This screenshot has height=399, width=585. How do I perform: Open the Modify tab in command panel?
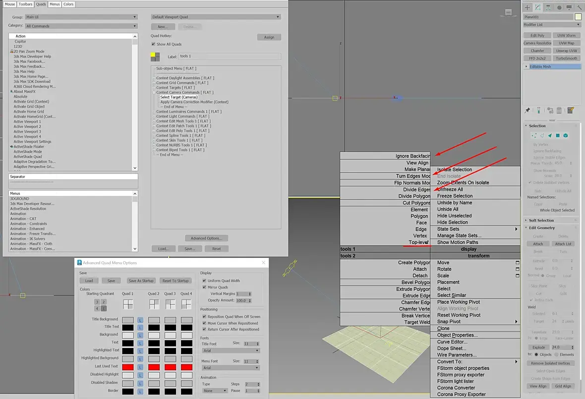pos(537,7)
